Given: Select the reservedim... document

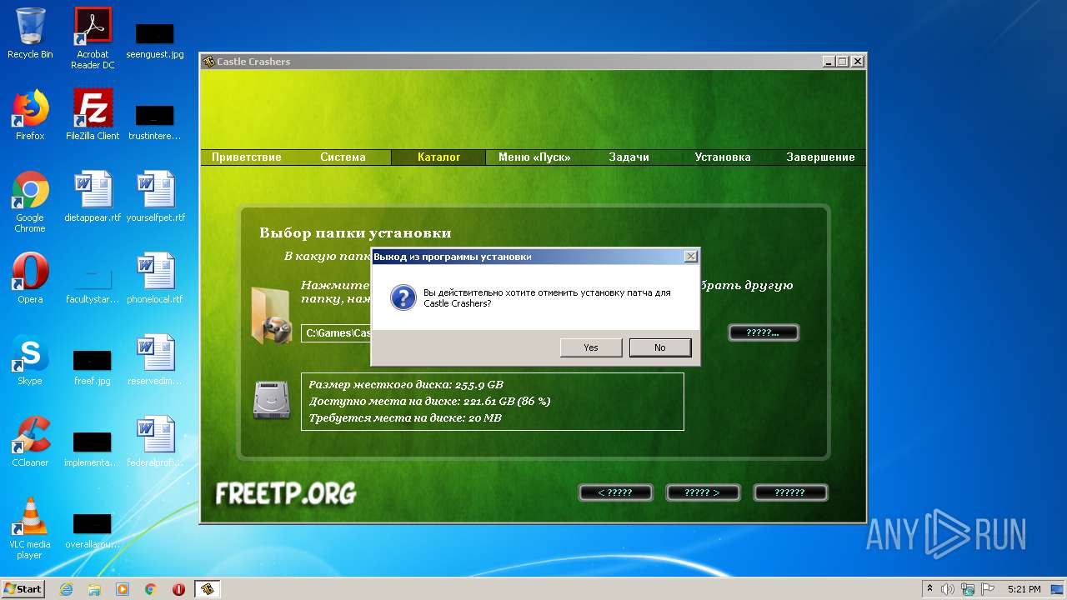Looking at the screenshot, I should pyautogui.click(x=155, y=360).
